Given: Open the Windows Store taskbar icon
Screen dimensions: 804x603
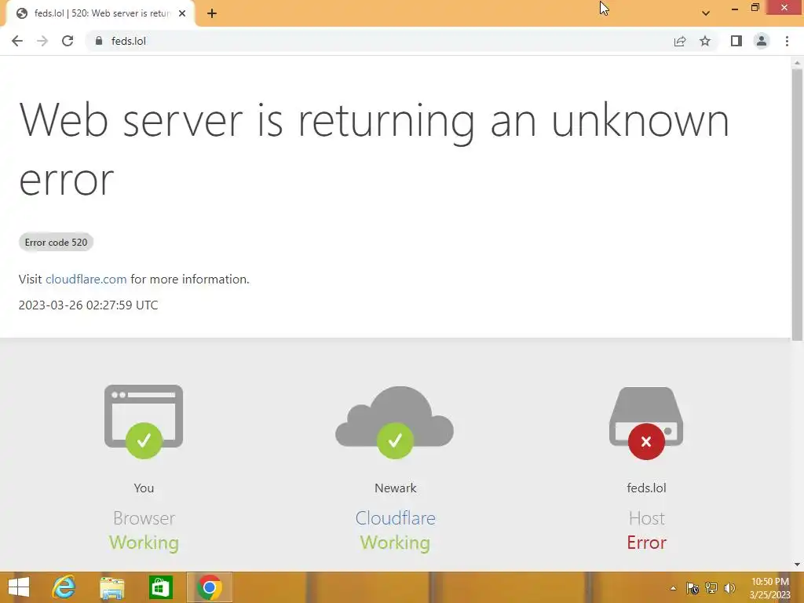Looking at the screenshot, I should coord(160,587).
